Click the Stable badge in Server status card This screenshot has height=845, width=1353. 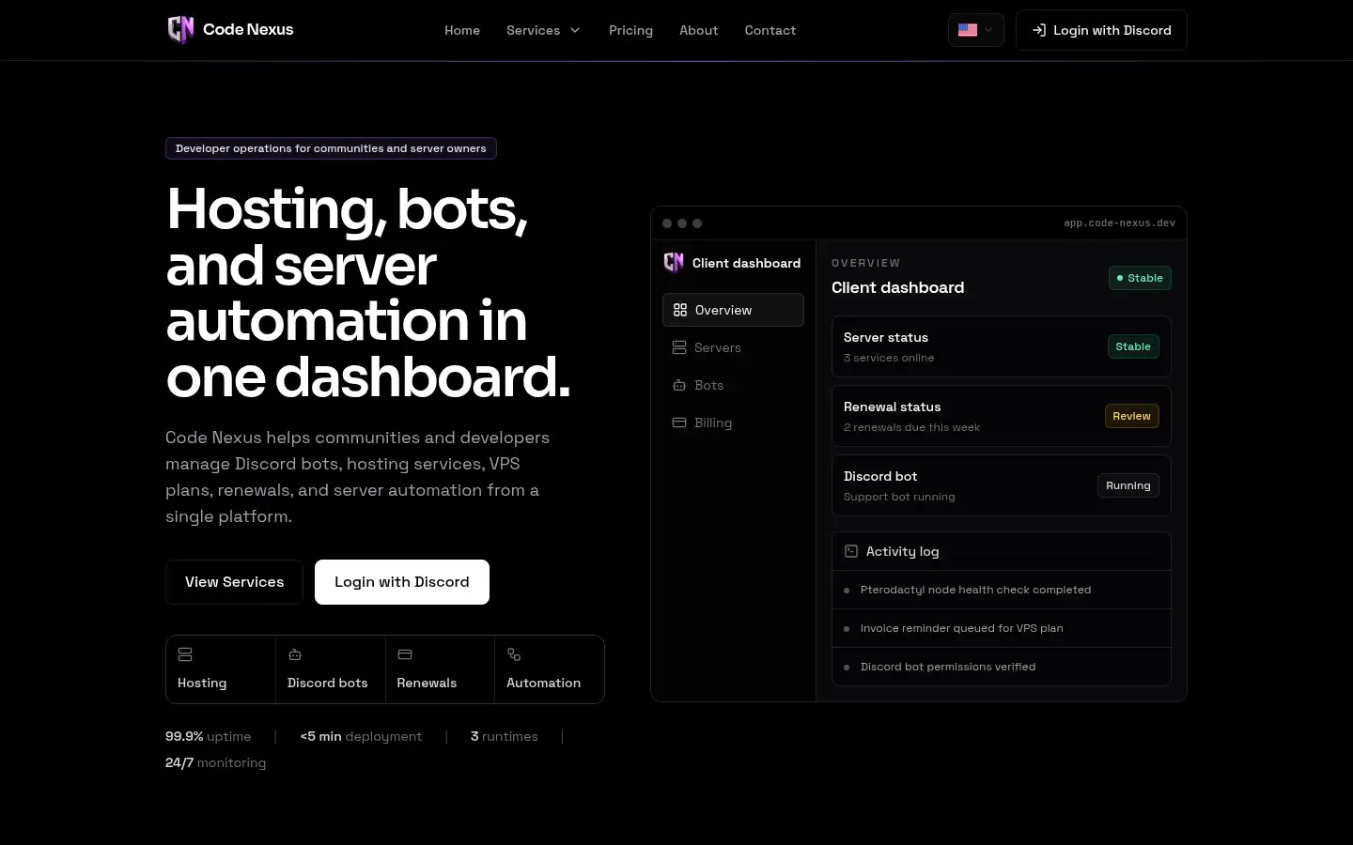(x=1133, y=346)
